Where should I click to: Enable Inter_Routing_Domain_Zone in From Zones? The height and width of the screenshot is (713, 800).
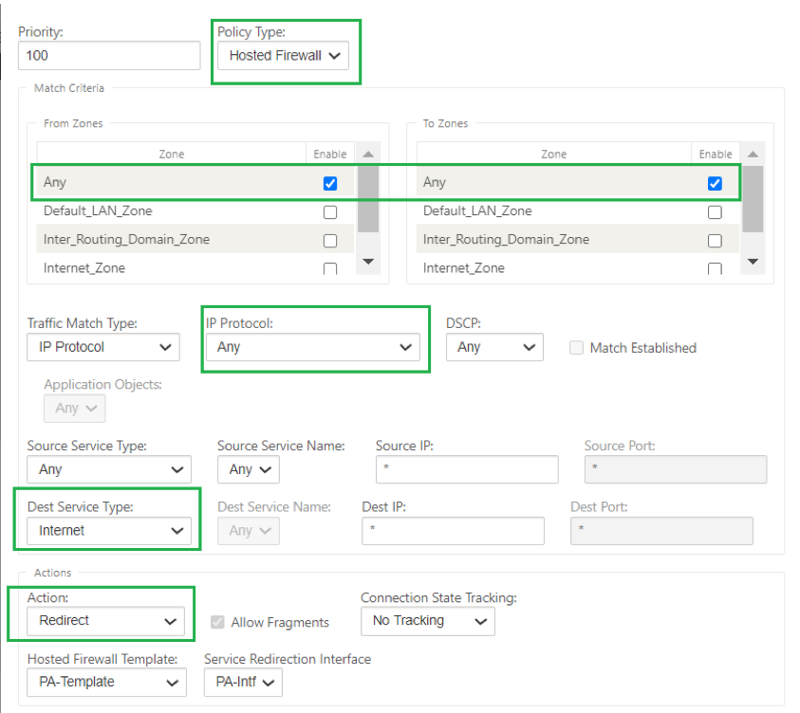click(x=330, y=241)
